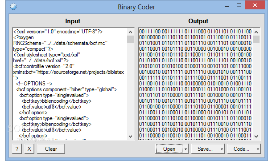
Task: Click the Input scrollbar thumb
Action: point(130,39)
